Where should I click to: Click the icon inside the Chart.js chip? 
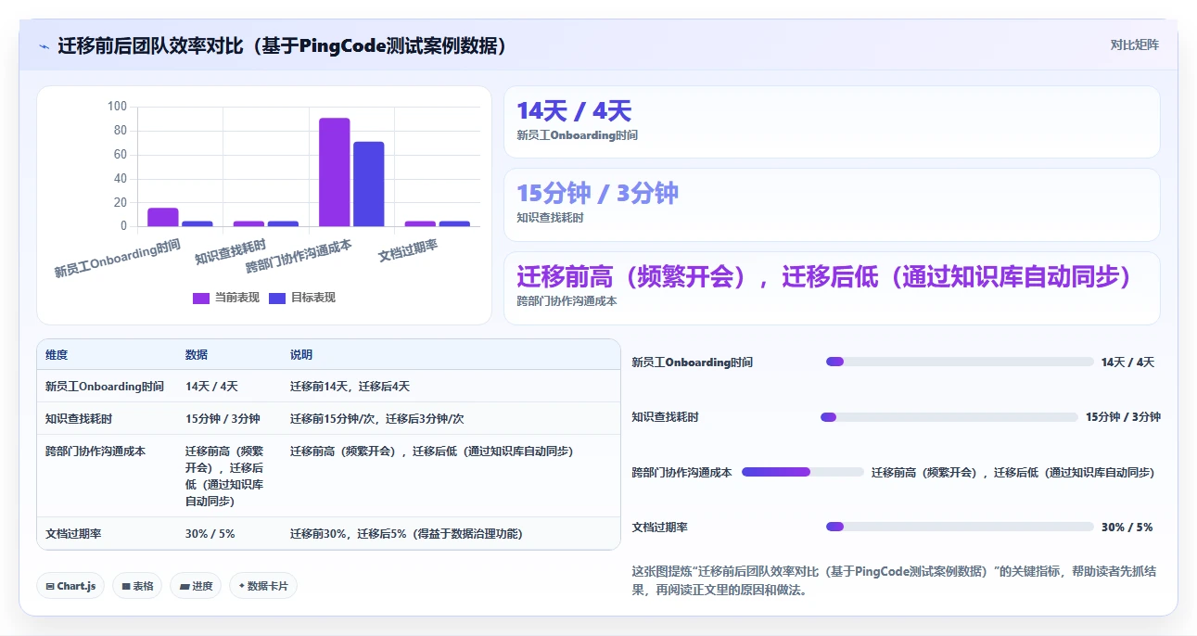click(x=50, y=586)
